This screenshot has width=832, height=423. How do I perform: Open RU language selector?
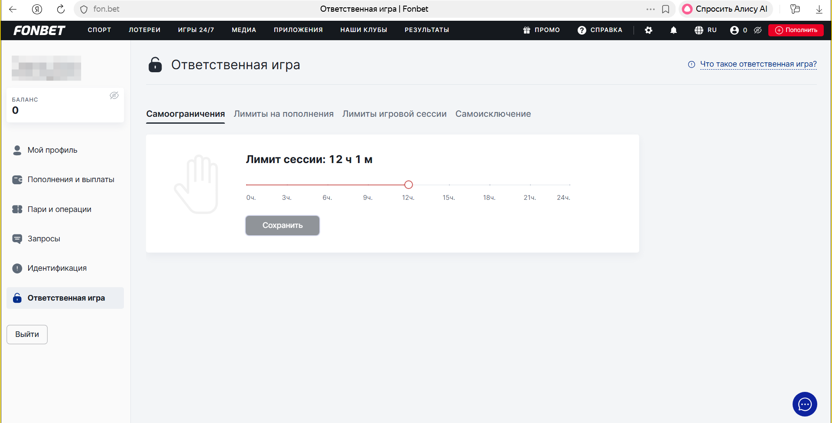click(x=705, y=30)
